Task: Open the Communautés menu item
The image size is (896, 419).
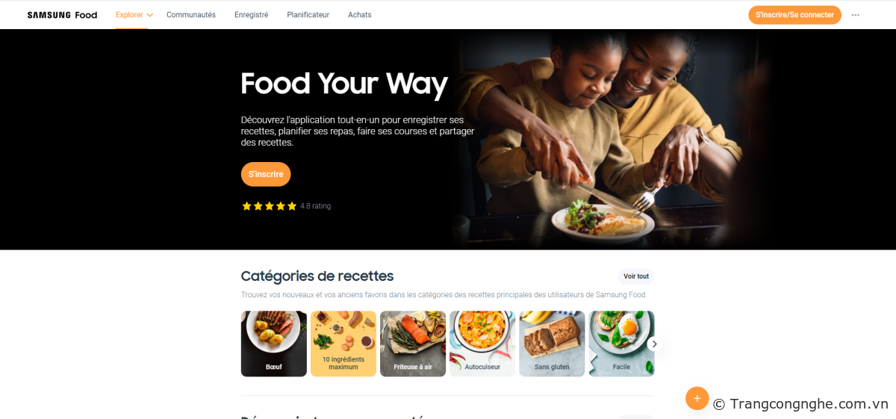Action: click(191, 15)
